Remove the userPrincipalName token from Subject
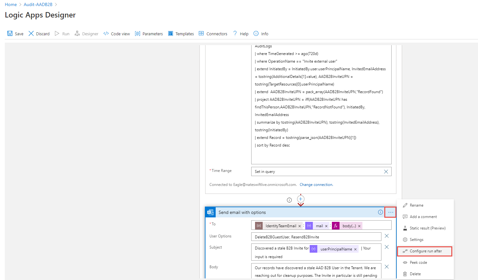Image resolution: width=478 pixels, height=280 pixels. point(355,249)
